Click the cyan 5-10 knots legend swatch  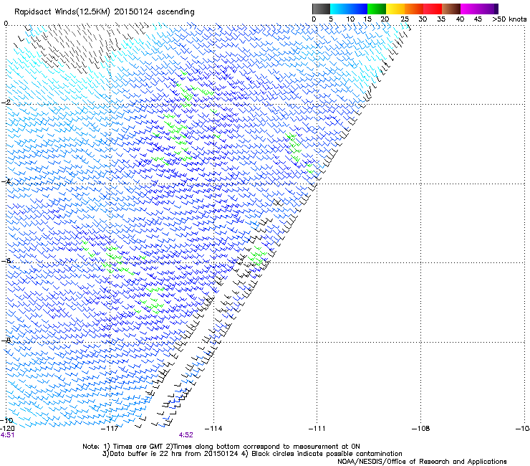(x=339, y=9)
